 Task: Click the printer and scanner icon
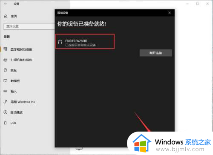pyautogui.click(x=6, y=60)
